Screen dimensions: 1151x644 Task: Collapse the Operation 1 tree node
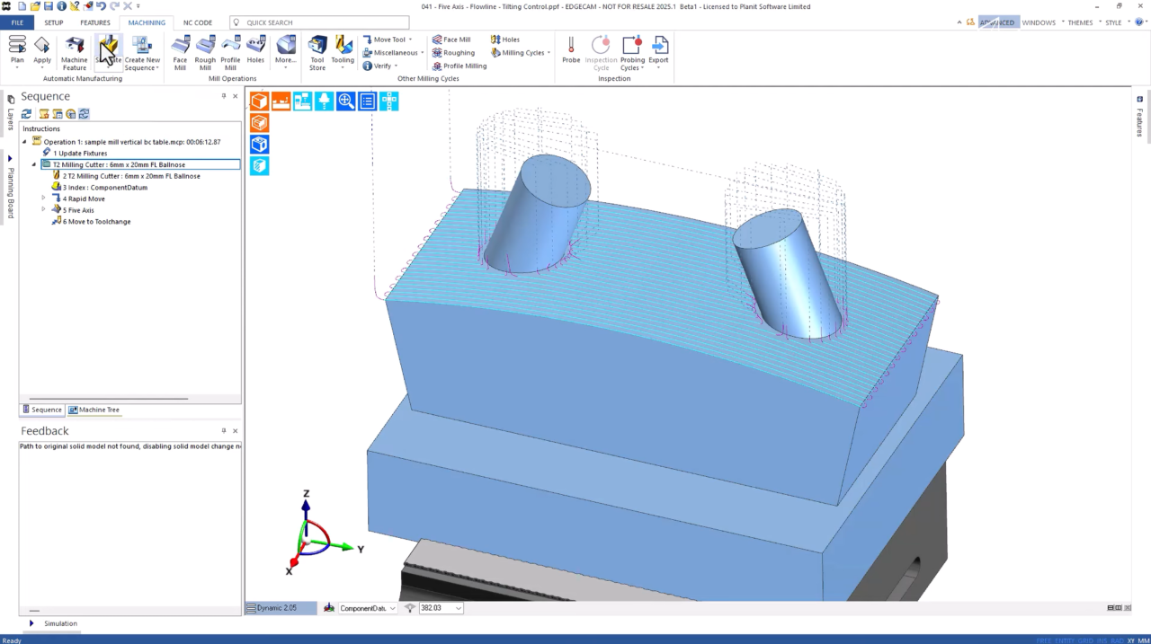[x=24, y=142]
